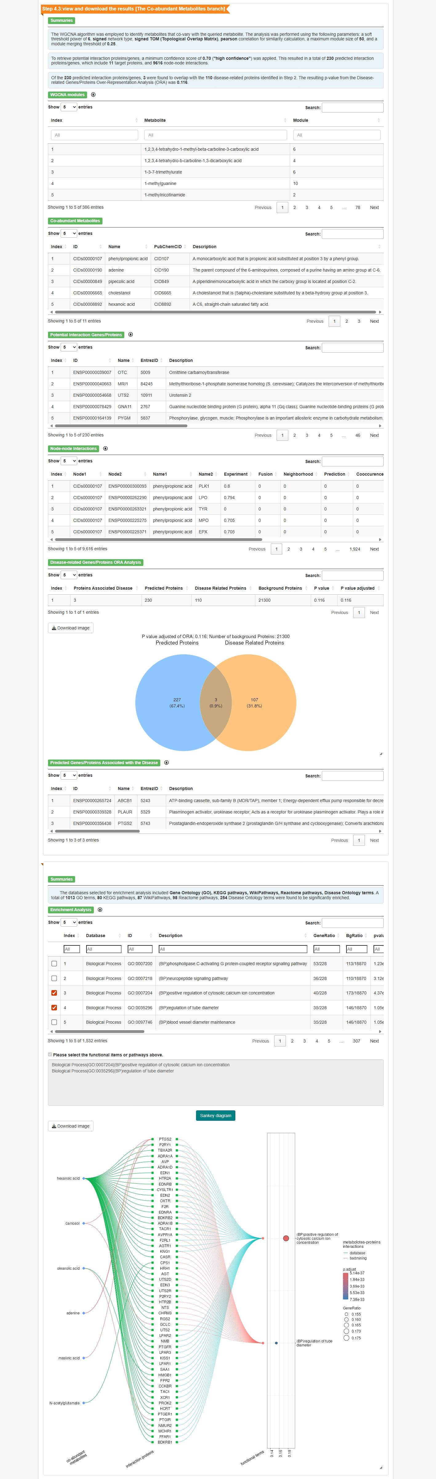This screenshot has height=1479, width=436.
Task: Open Show entries dropdown for Co-abundant Metabolites
Action: 69,233
